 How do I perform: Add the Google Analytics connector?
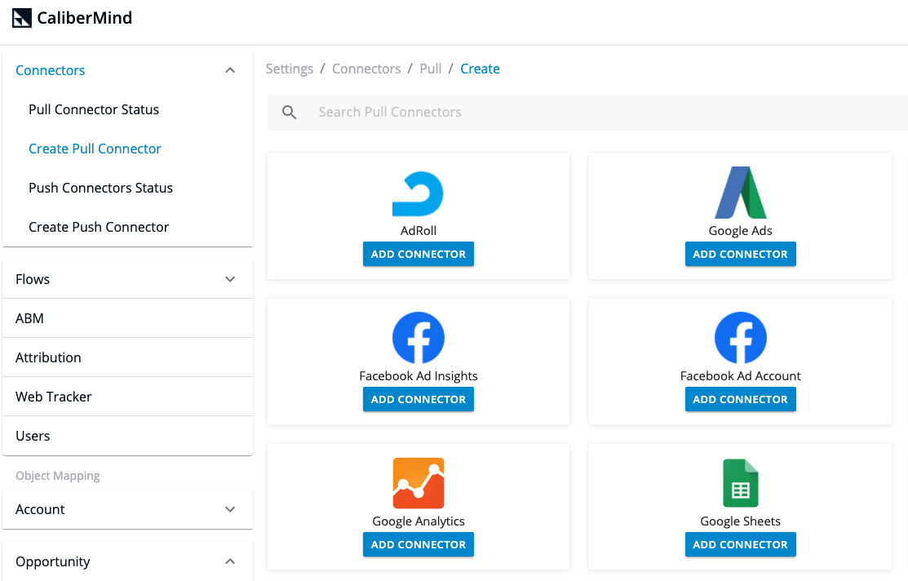point(418,544)
